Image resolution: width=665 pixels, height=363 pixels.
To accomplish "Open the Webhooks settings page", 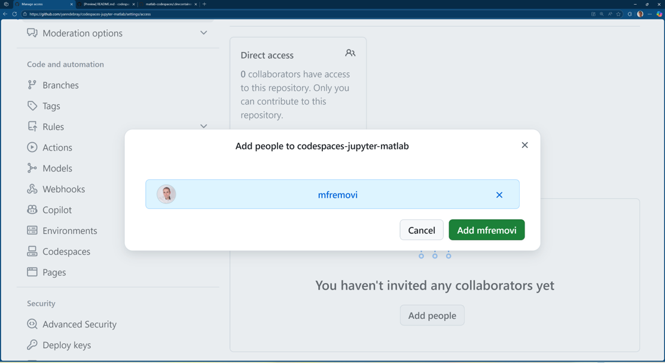I will (63, 189).
